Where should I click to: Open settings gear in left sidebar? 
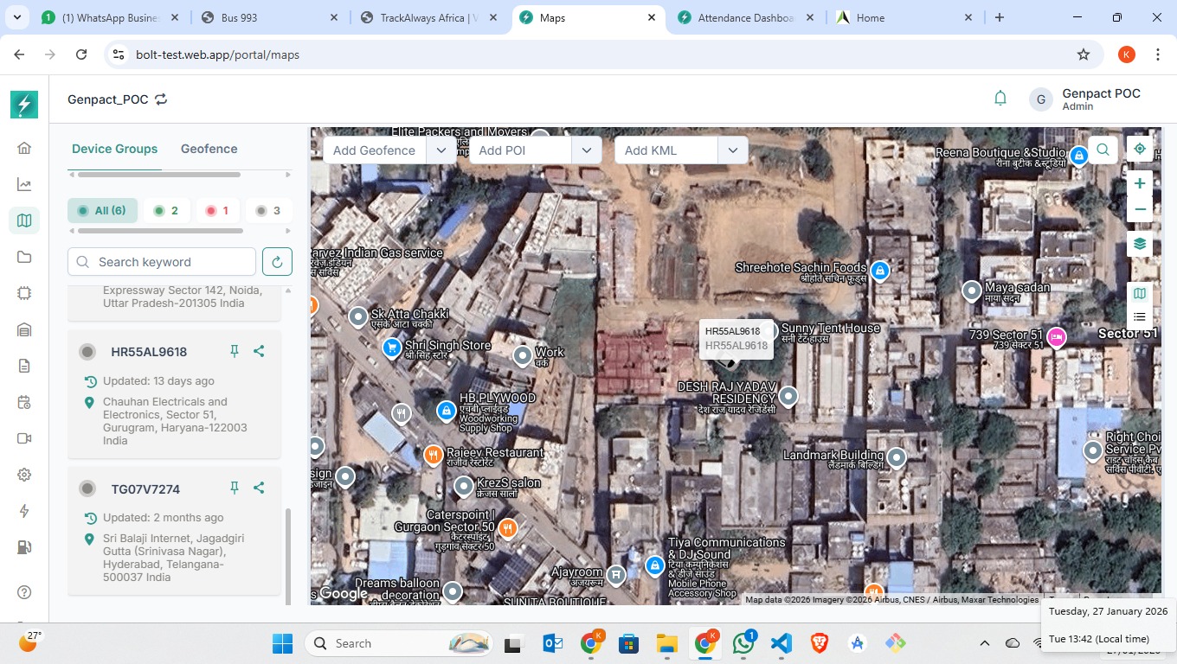(x=24, y=475)
